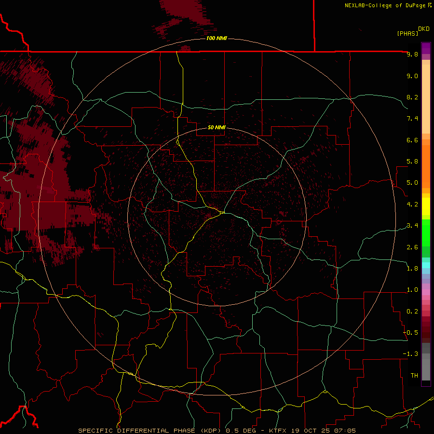Select the dark orange color bar segment
434x434 pixels.
pos(426,166)
